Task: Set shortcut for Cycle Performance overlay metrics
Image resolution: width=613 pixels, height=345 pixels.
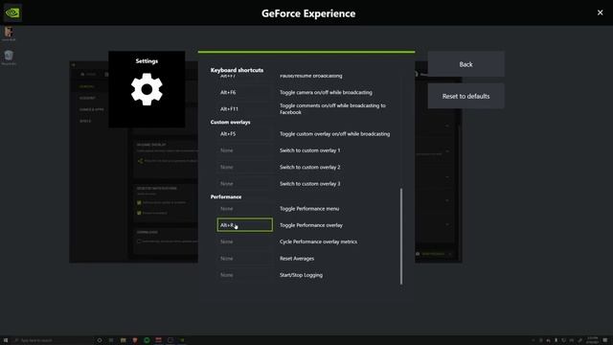Action: [245, 241]
